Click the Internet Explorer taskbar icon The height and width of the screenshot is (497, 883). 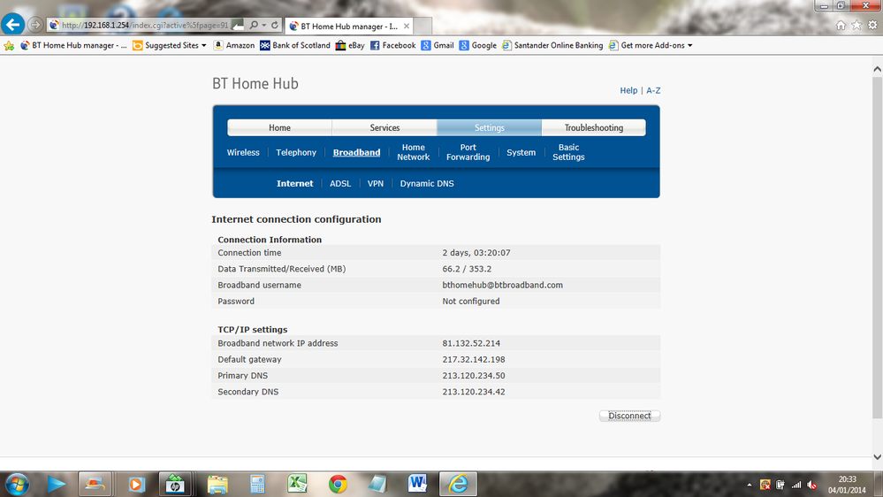(x=459, y=484)
